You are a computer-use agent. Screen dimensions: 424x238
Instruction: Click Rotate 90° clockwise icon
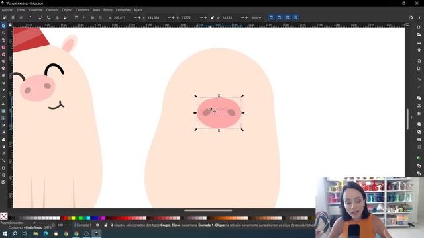[48, 18]
